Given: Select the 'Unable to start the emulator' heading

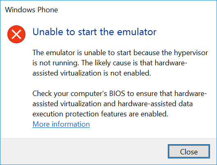Looking at the screenshot, I should [94, 32].
